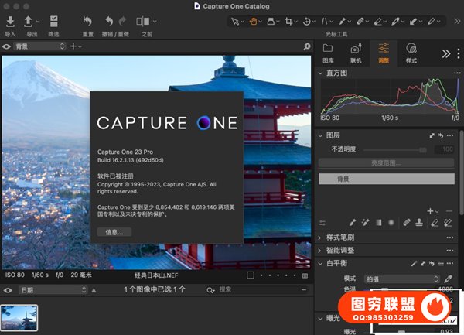This screenshot has height=335, width=464.
Task: Click the Before (之前) comparison icon
Action: coord(144,21)
